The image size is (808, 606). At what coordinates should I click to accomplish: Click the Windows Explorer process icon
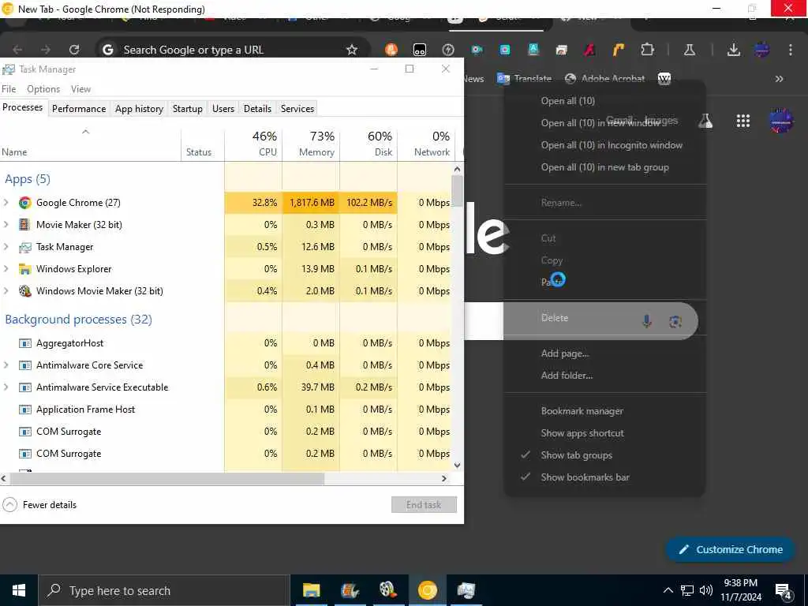(x=24, y=268)
